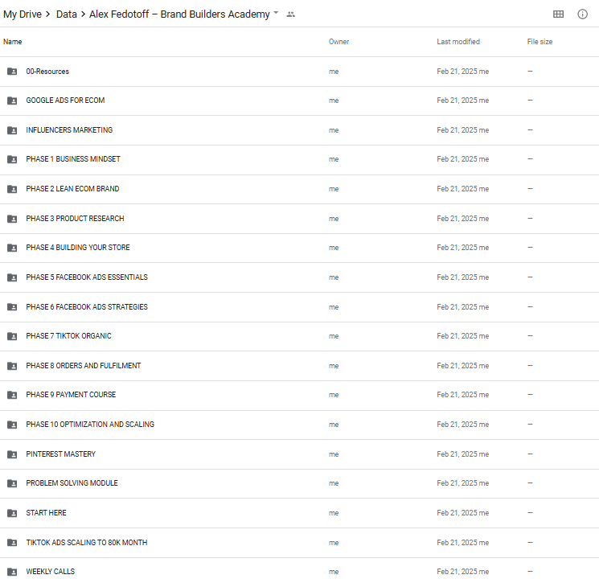Image resolution: width=599 pixels, height=583 pixels.
Task: Open the view details info icon
Action: coord(582,14)
